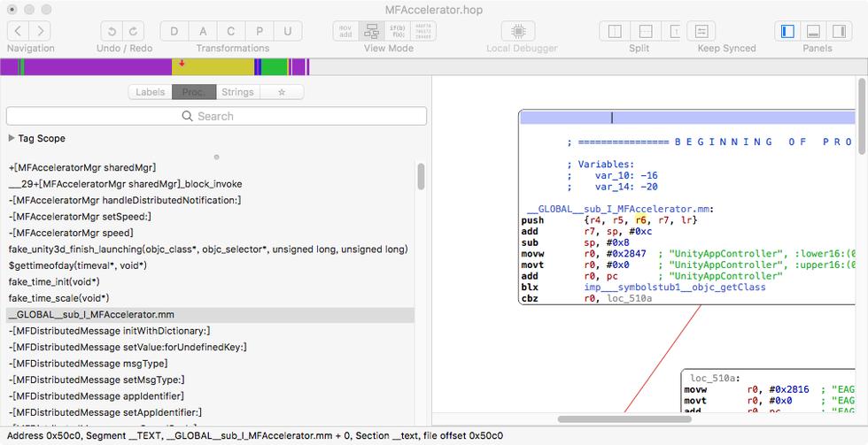Toggle the left sidebar panel
Image resolution: width=868 pixels, height=445 pixels.
click(787, 31)
